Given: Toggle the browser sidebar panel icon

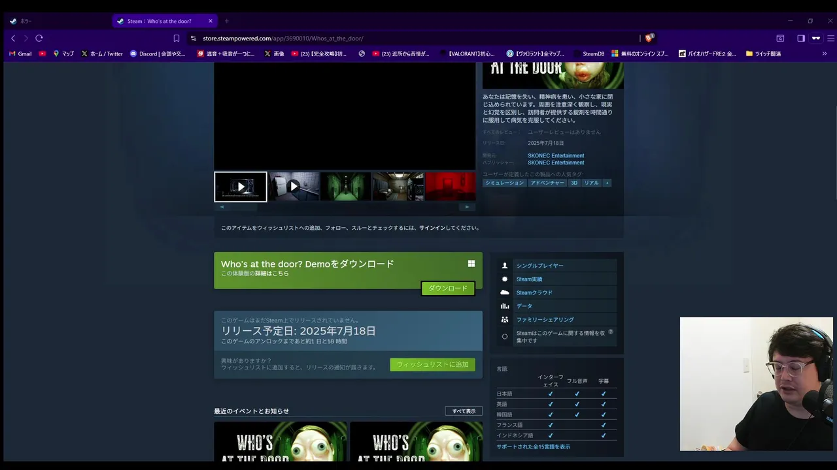Looking at the screenshot, I should coord(801,39).
